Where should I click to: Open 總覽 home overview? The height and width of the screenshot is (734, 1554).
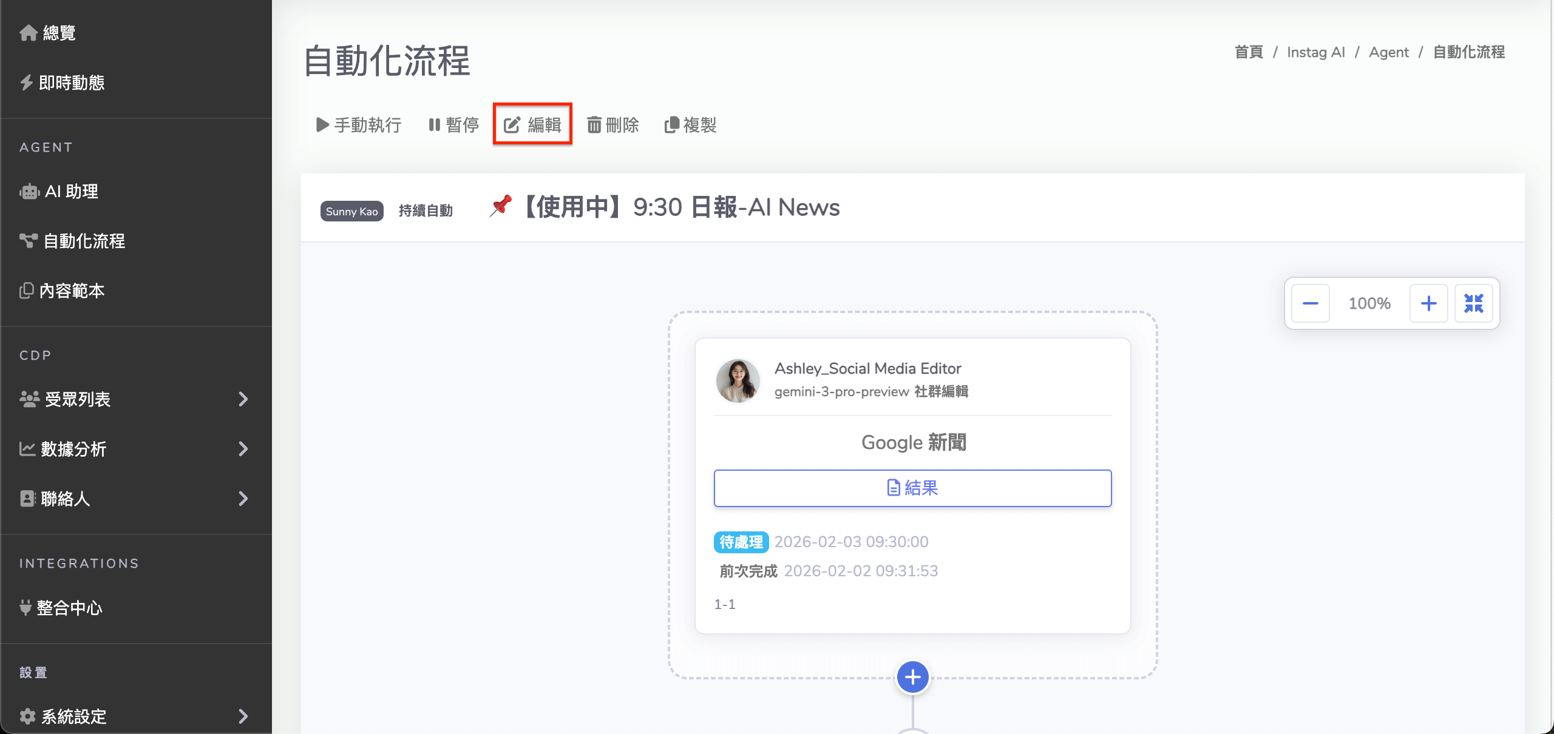[59, 33]
